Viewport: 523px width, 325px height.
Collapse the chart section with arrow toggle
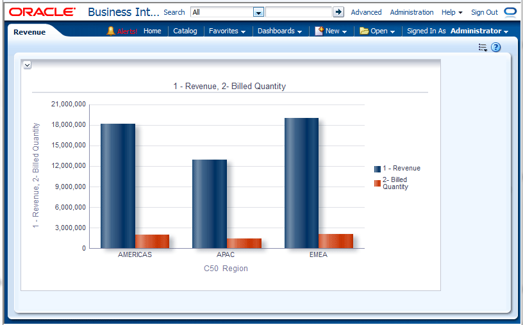[27, 65]
